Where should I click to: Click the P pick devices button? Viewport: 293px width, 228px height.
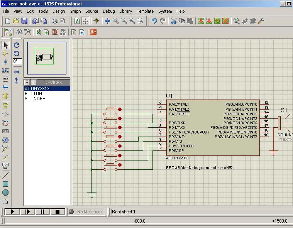27,82
